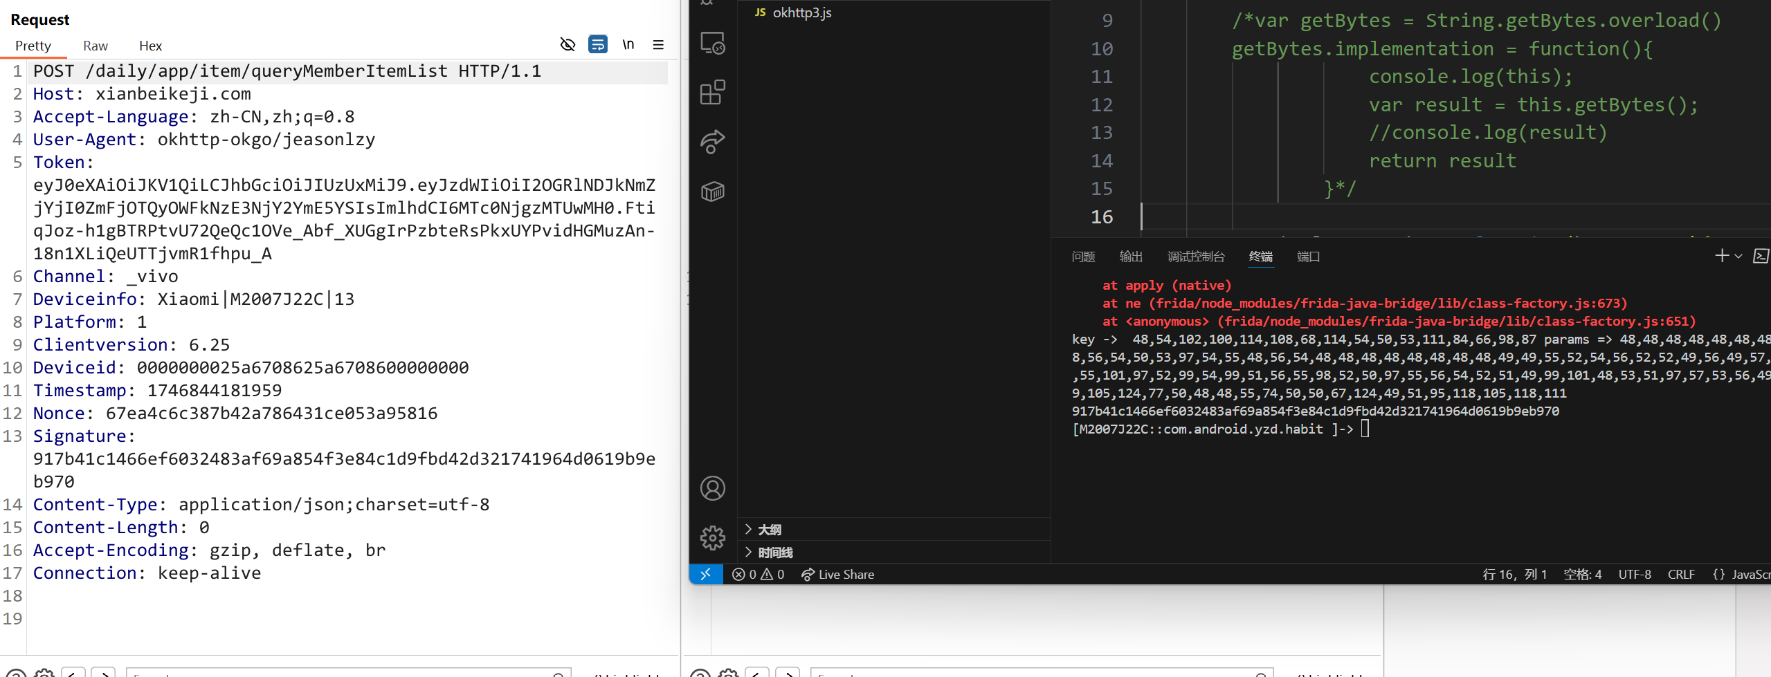
Task: Switch to the 调试控制台 debug console tab
Action: [x=1195, y=257]
